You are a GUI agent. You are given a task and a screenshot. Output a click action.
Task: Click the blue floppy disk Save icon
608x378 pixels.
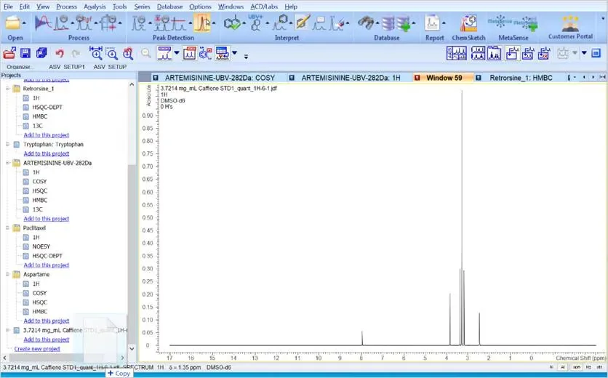(25, 53)
